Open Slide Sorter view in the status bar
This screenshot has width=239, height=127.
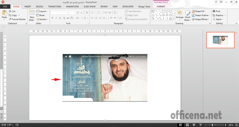click(187, 125)
